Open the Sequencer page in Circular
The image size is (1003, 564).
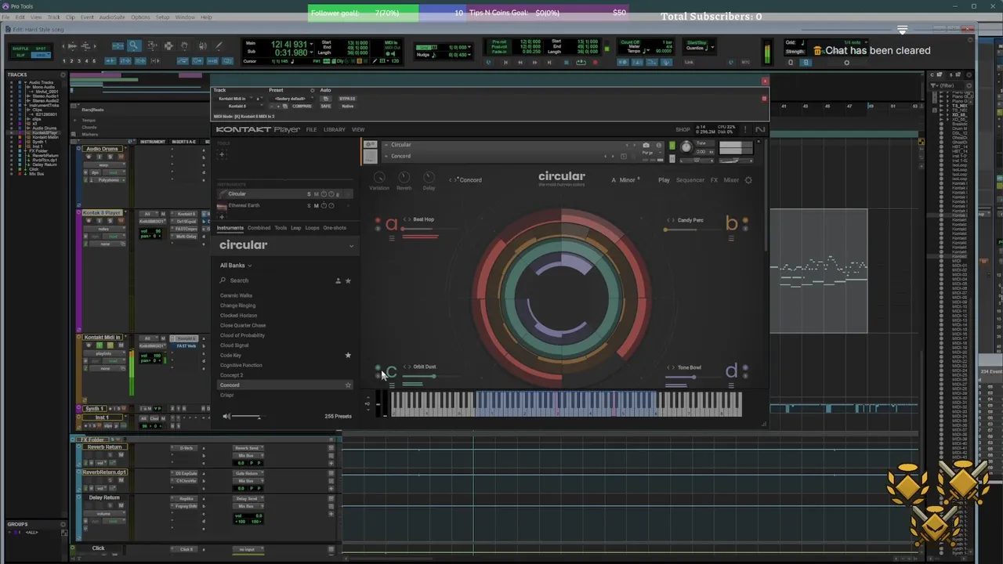[690, 180]
